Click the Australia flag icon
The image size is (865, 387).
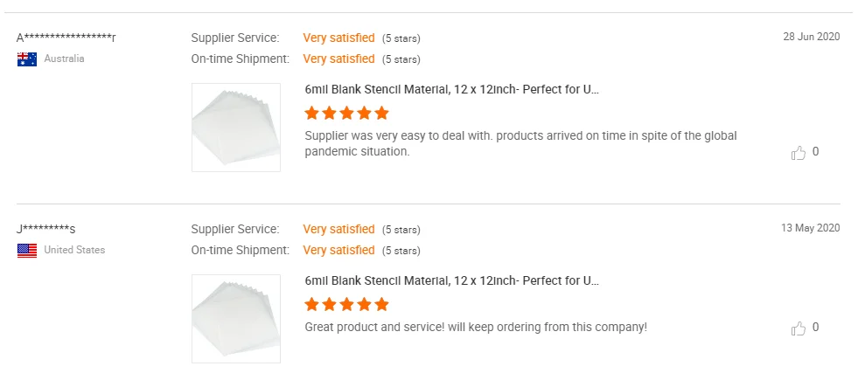pos(27,59)
